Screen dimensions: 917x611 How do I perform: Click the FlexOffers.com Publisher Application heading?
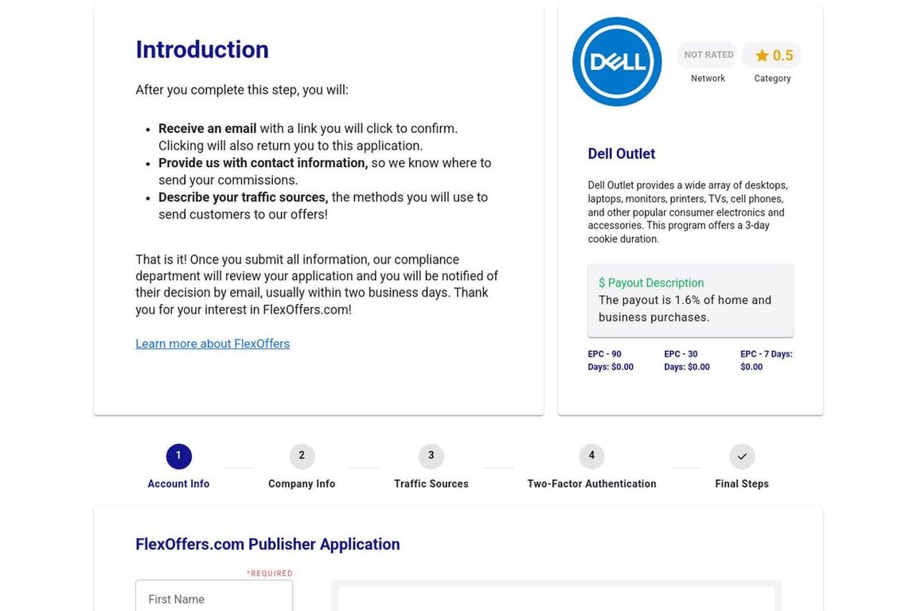(267, 544)
